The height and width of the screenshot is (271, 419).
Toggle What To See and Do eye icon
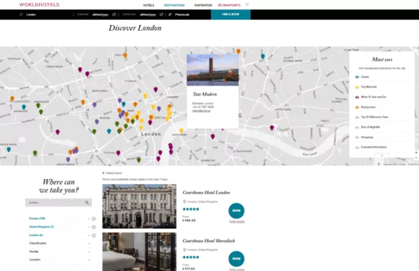[357, 98]
